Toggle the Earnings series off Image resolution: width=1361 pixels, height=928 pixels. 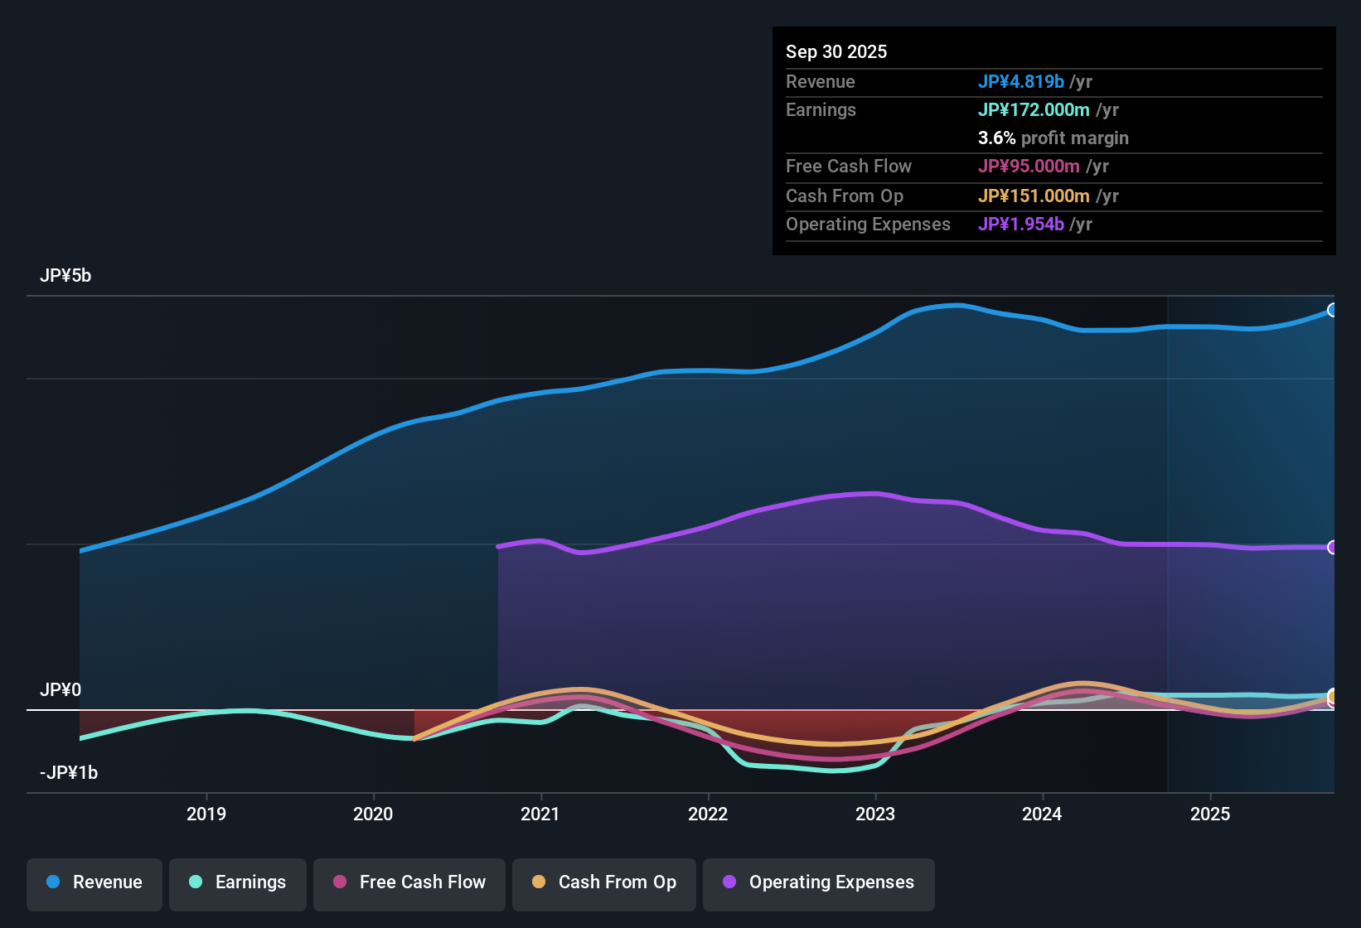coord(238,882)
